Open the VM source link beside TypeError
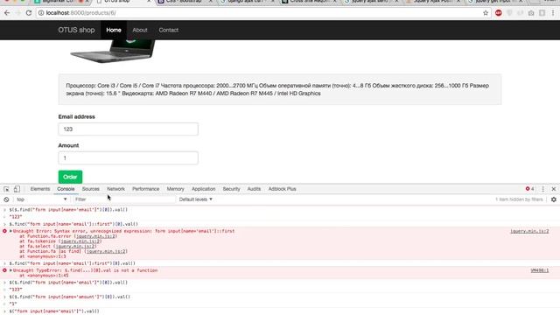 pos(540,270)
